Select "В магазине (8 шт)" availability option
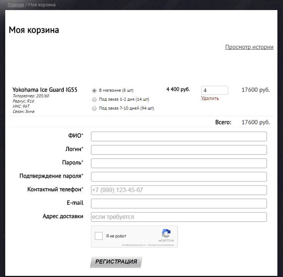 [x=94, y=90]
